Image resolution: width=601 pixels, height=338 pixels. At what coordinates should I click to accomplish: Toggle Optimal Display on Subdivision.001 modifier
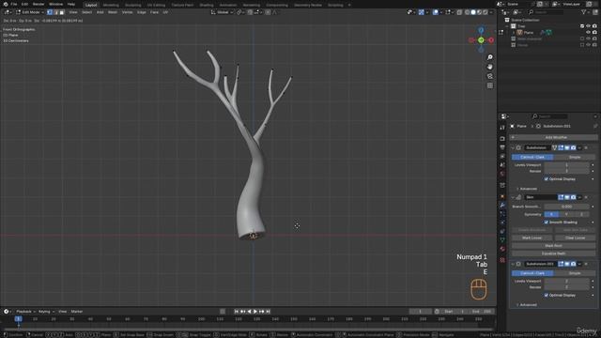pyautogui.click(x=547, y=295)
